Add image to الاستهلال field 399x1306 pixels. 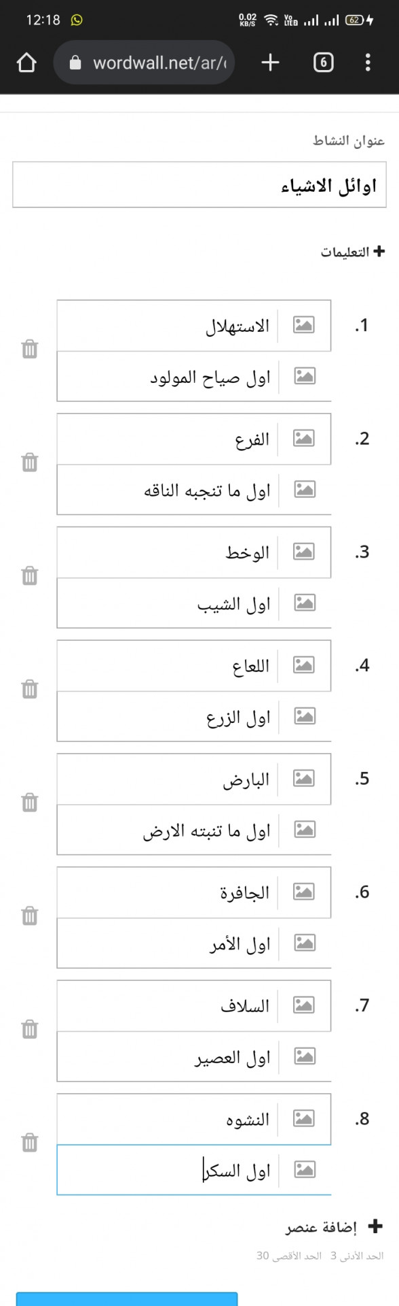(304, 324)
